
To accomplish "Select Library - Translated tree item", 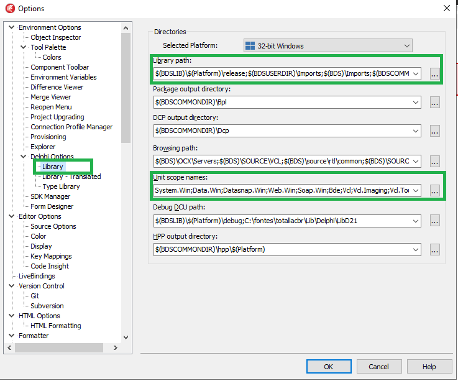I will click(x=71, y=177).
